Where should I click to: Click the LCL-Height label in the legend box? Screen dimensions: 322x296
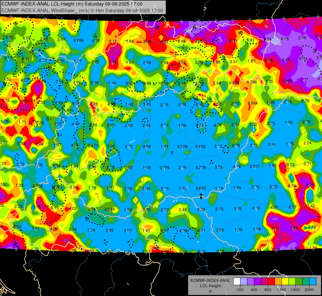pyautogui.click(x=210, y=286)
